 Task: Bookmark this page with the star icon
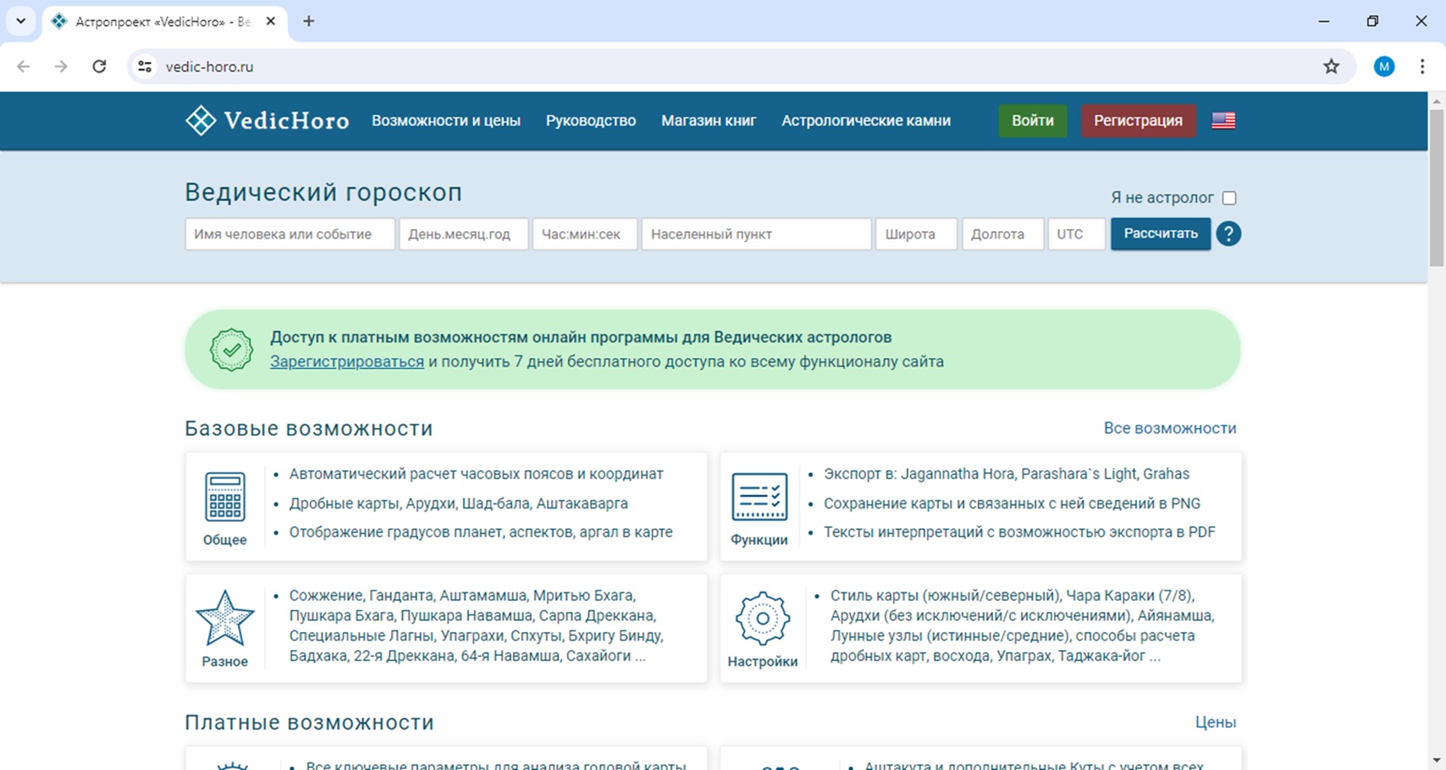click(x=1331, y=67)
